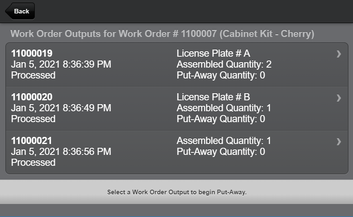Screen dimensions: 353x217
Task: Click the Jan 5, 2021 8:36:49 PM timestamp
Action: [61, 108]
